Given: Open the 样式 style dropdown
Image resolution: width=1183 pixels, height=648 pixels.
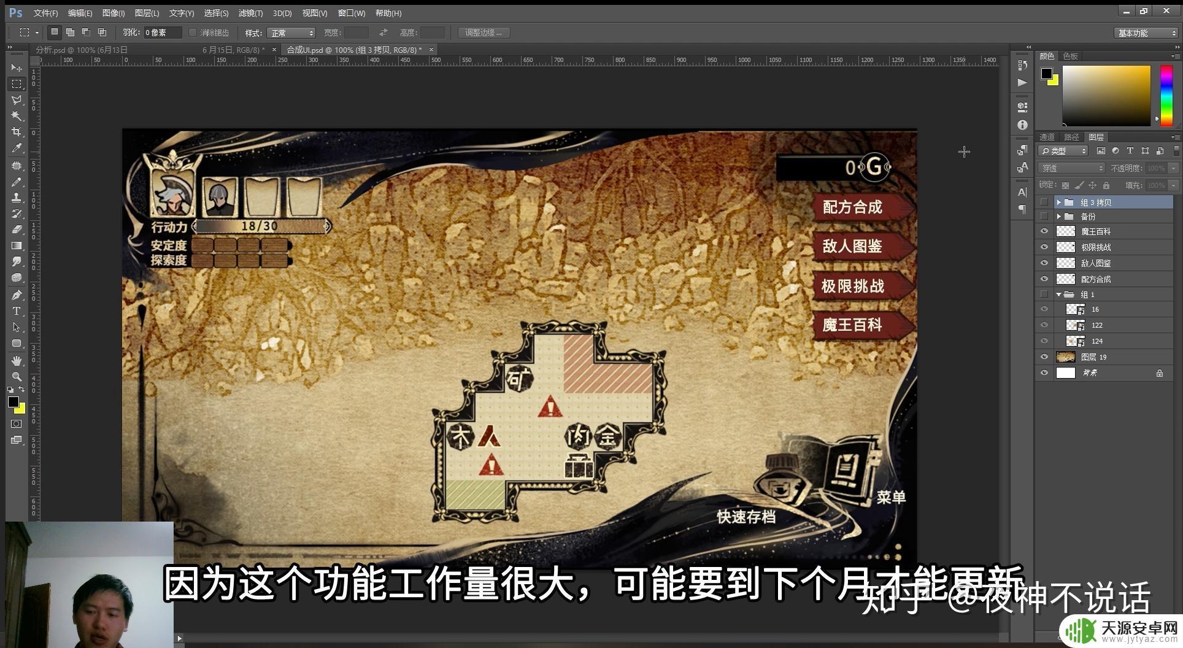Looking at the screenshot, I should 291,33.
